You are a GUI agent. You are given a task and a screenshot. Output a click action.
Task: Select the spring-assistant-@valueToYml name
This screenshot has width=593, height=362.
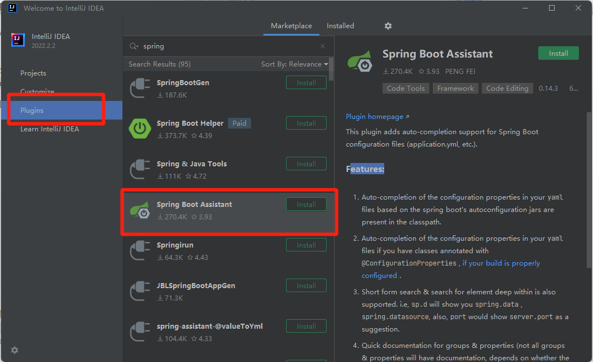(209, 326)
